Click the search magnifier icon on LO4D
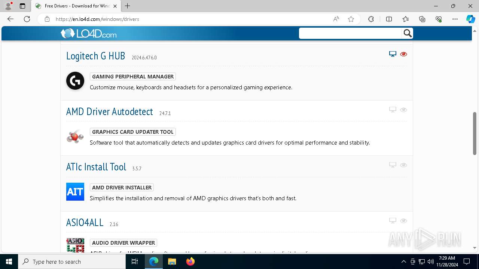This screenshot has height=269, width=479. [408, 34]
